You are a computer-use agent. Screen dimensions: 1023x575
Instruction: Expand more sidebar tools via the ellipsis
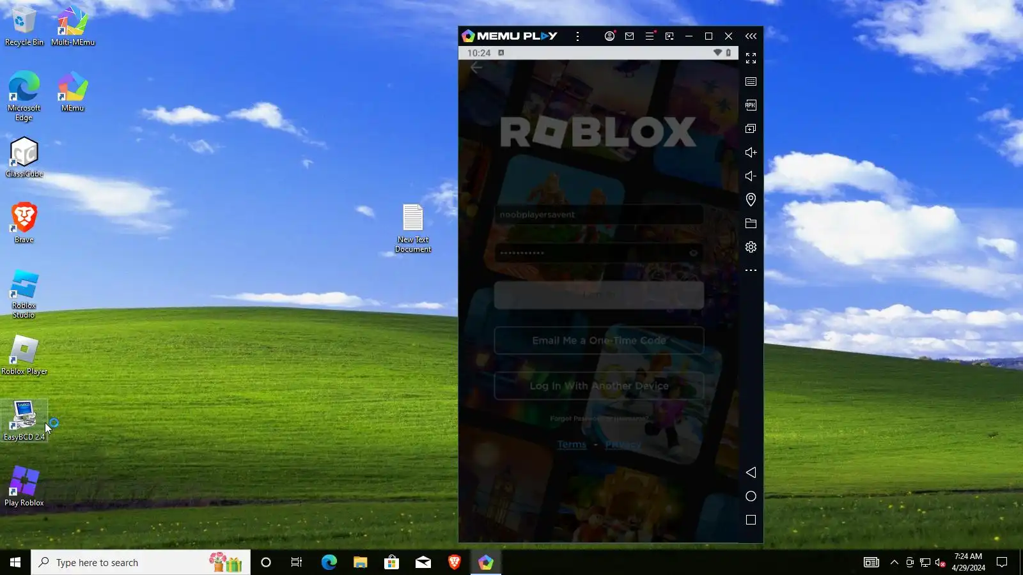pos(751,270)
